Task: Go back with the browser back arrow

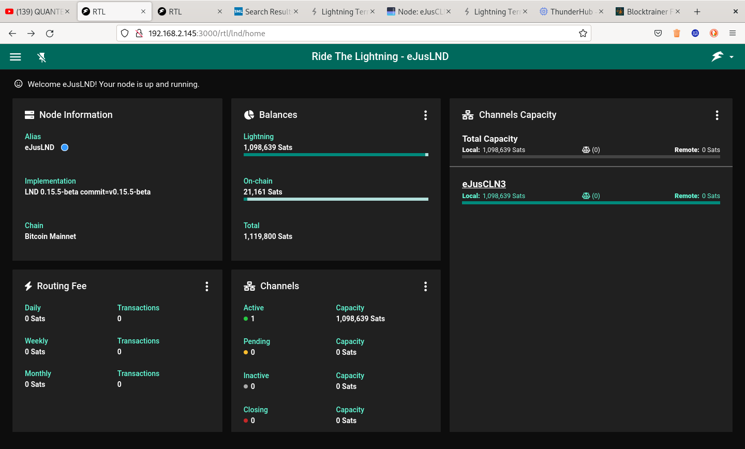Action: click(12, 33)
